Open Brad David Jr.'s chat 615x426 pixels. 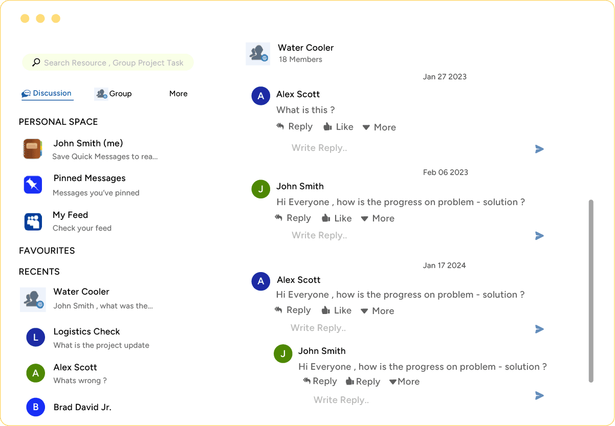[82, 407]
